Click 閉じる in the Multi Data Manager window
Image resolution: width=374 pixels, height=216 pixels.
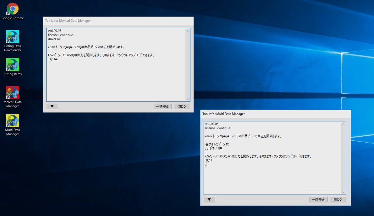pyautogui.click(x=338, y=200)
